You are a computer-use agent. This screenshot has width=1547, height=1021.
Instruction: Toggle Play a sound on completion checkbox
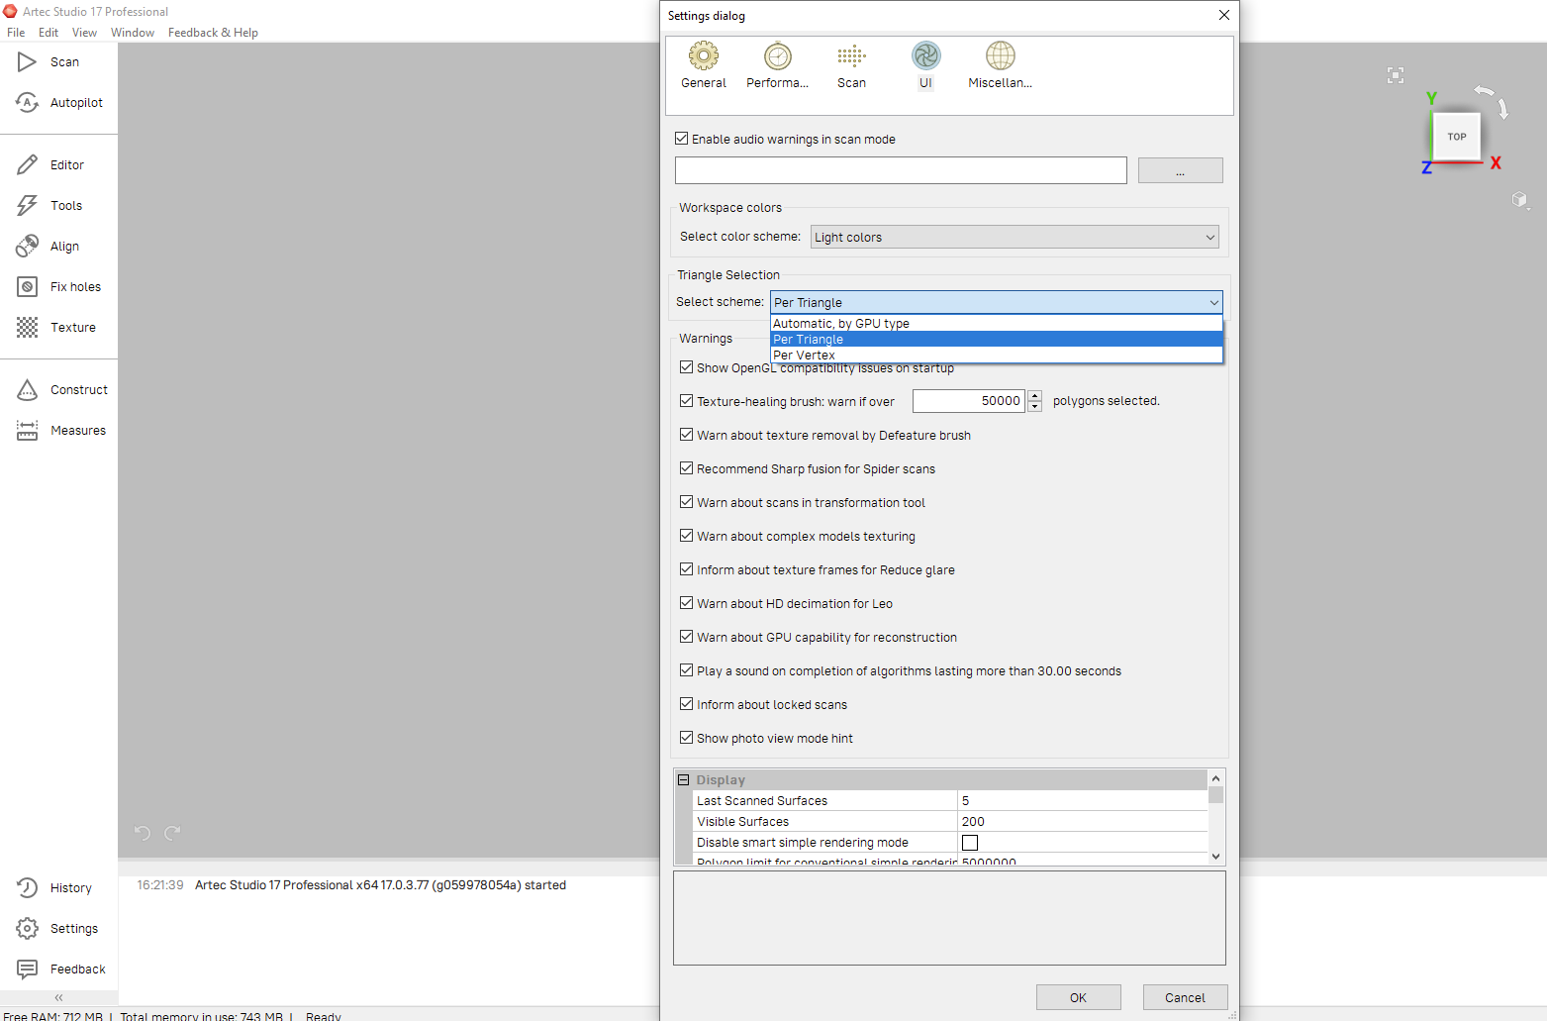coord(686,670)
